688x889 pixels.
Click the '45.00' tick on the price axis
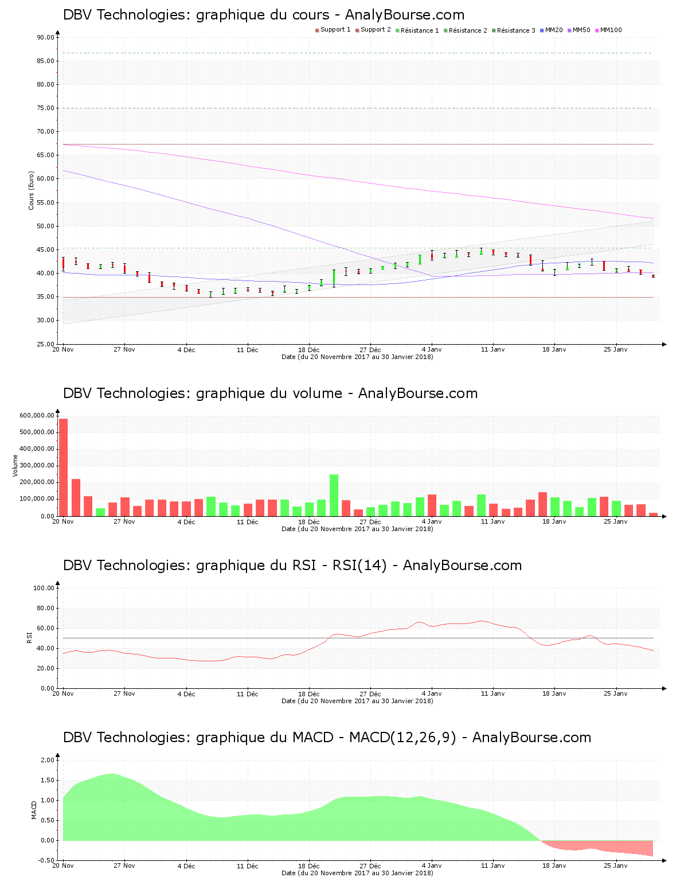pyautogui.click(x=45, y=249)
